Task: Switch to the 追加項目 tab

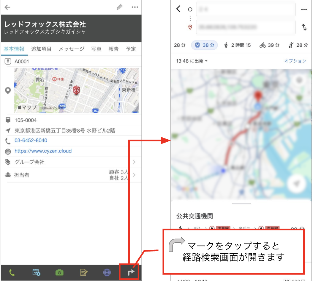Action: 41,49
